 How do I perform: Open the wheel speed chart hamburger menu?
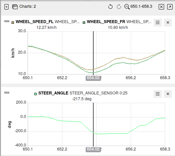click(x=158, y=22)
